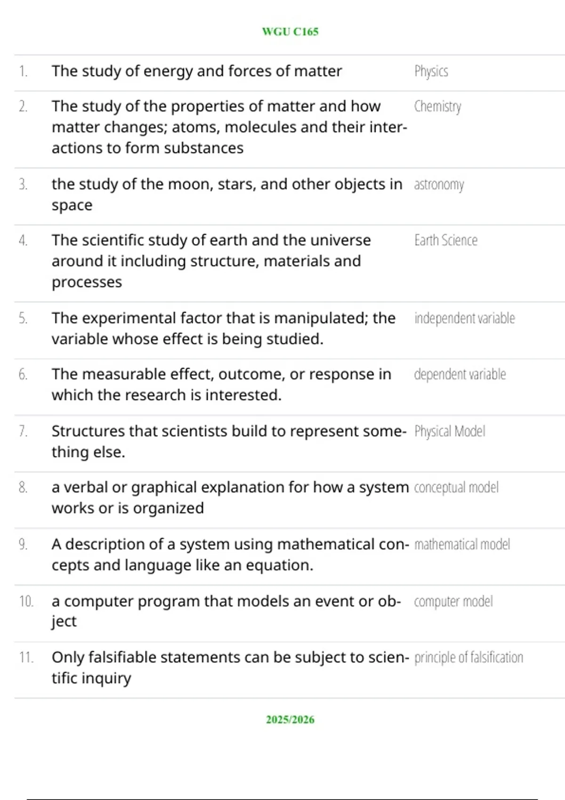This screenshot has width=565, height=800.
Task: Click the Earth Science term
Action: pos(446,240)
